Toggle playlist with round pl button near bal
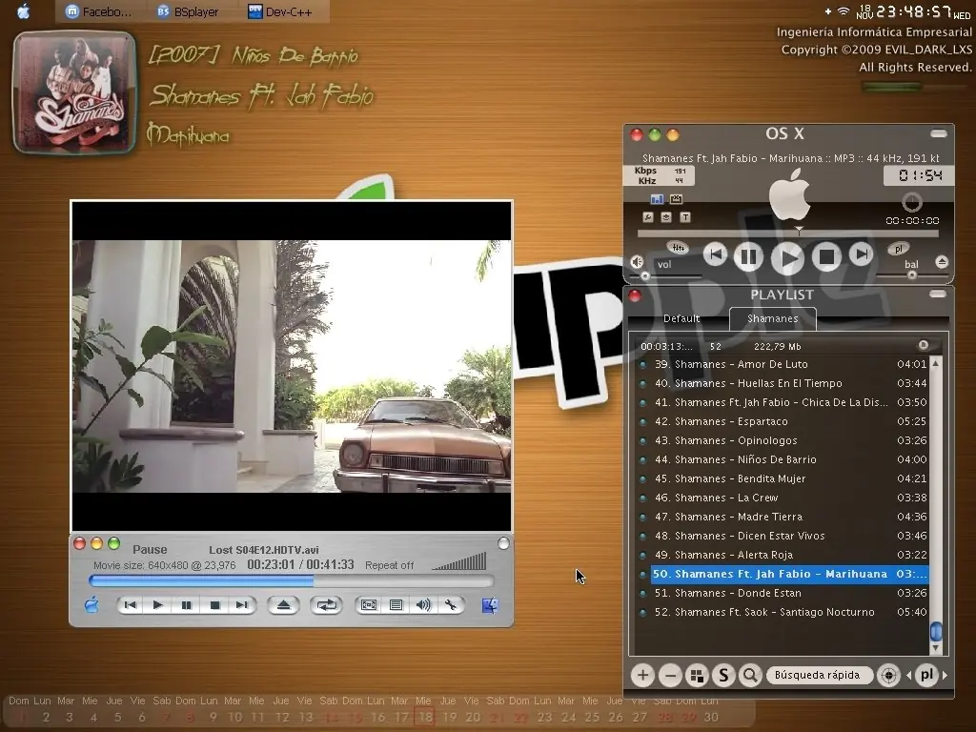Image resolution: width=976 pixels, height=732 pixels. (898, 249)
